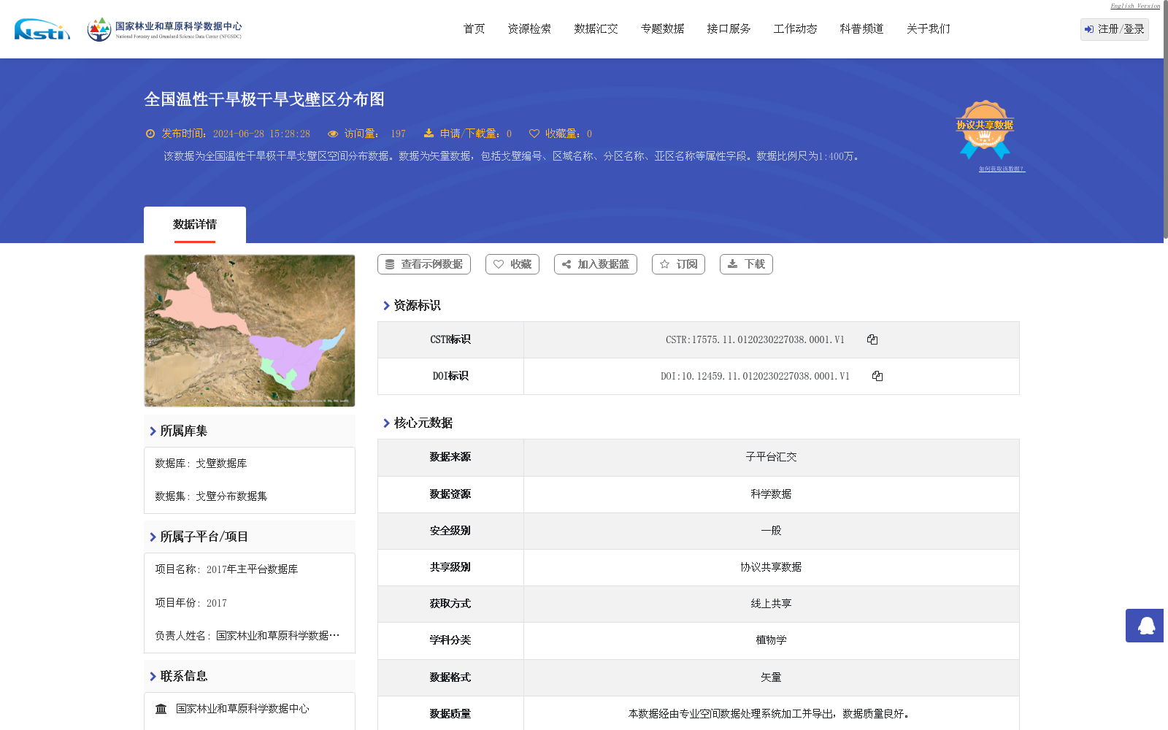Click the building icon in 联系信息 section
This screenshot has width=1168, height=730.
click(161, 708)
